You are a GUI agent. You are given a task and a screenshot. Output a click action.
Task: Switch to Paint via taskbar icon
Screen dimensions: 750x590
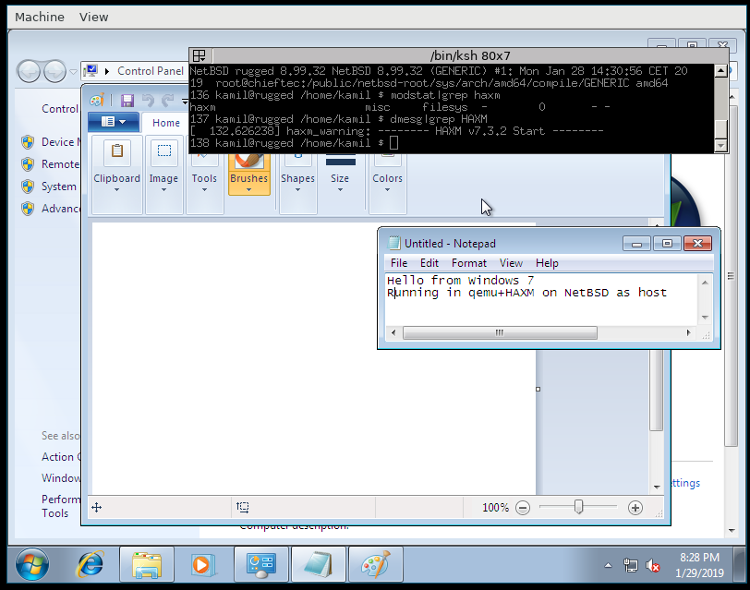[375, 563]
